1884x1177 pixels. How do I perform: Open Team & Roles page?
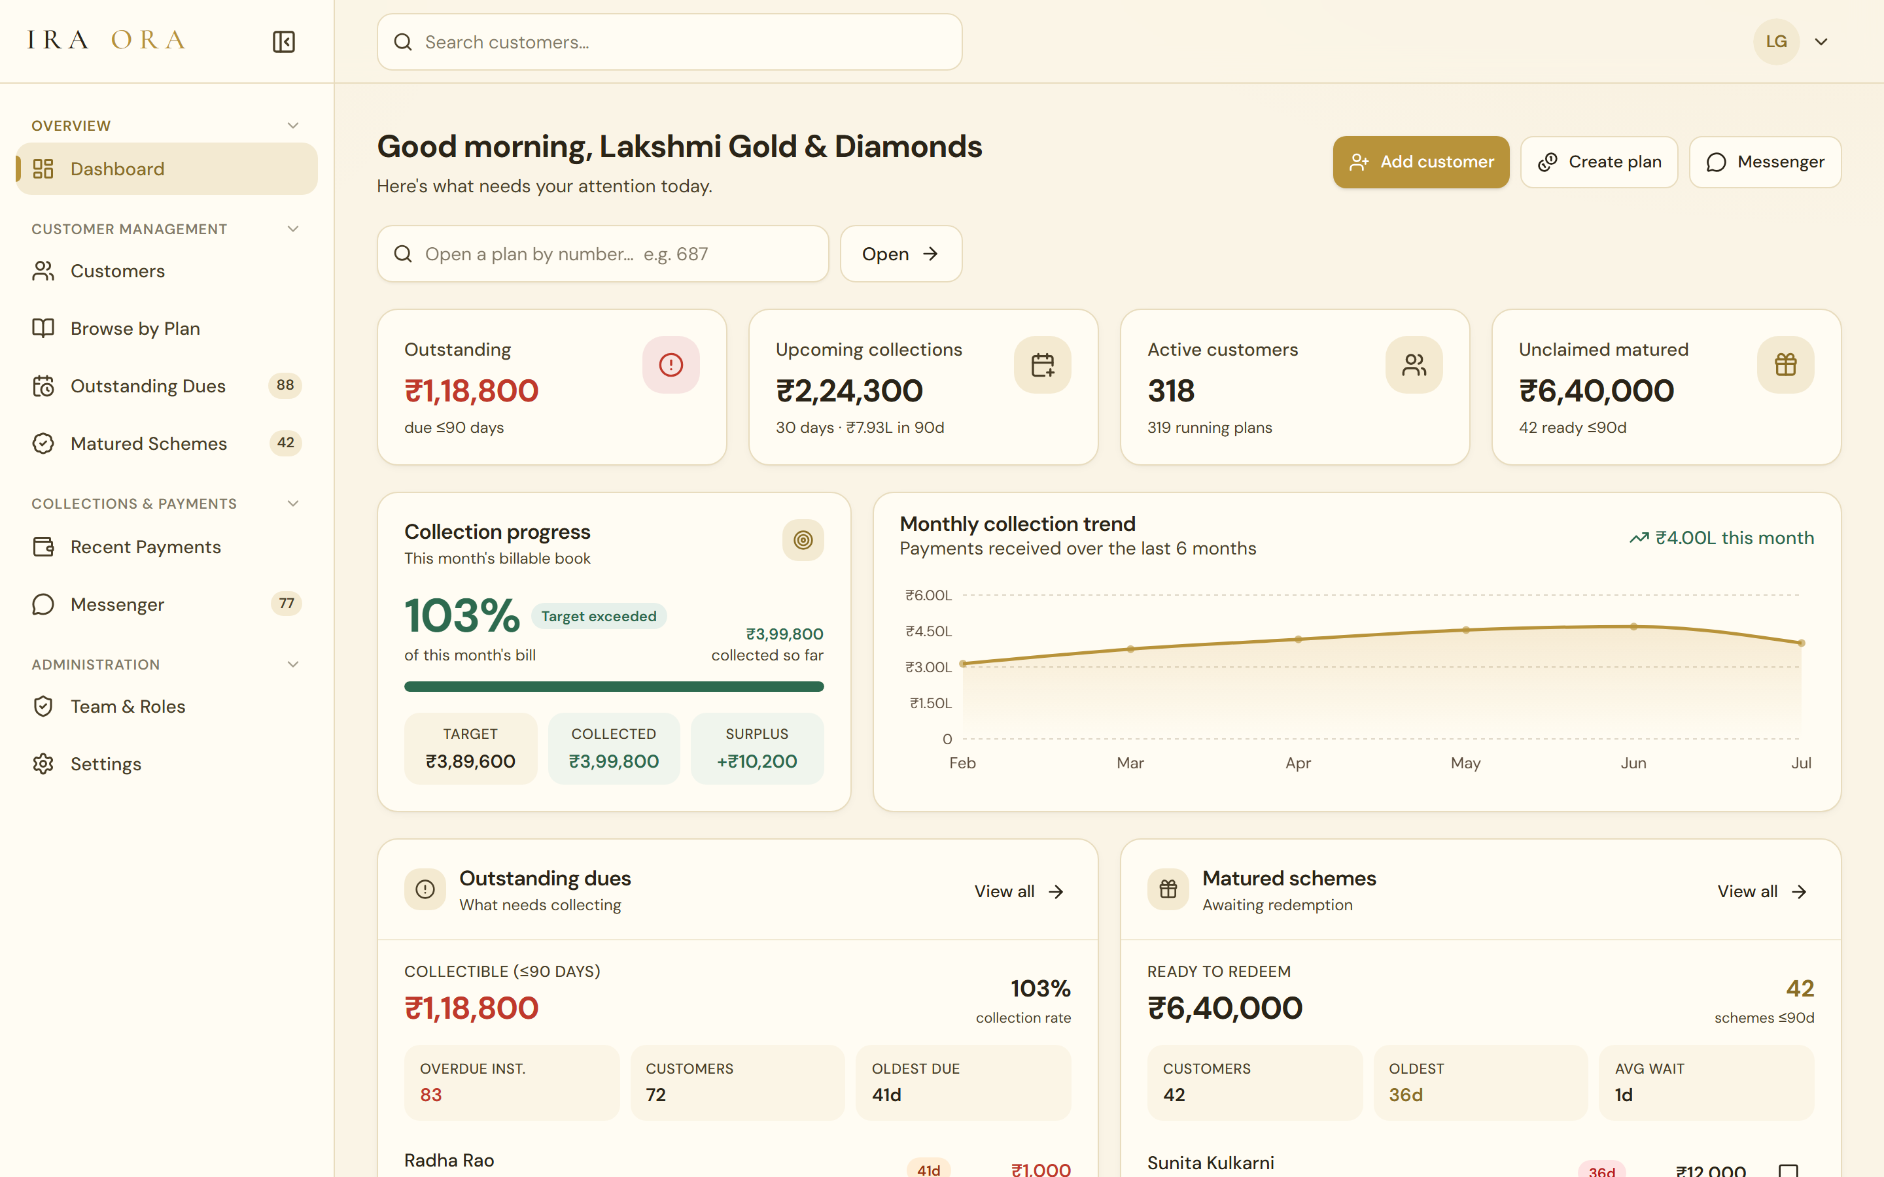point(167,706)
